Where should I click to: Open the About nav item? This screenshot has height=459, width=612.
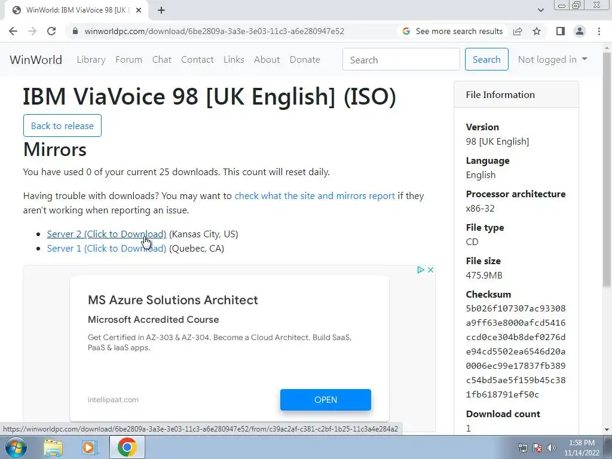(x=267, y=60)
